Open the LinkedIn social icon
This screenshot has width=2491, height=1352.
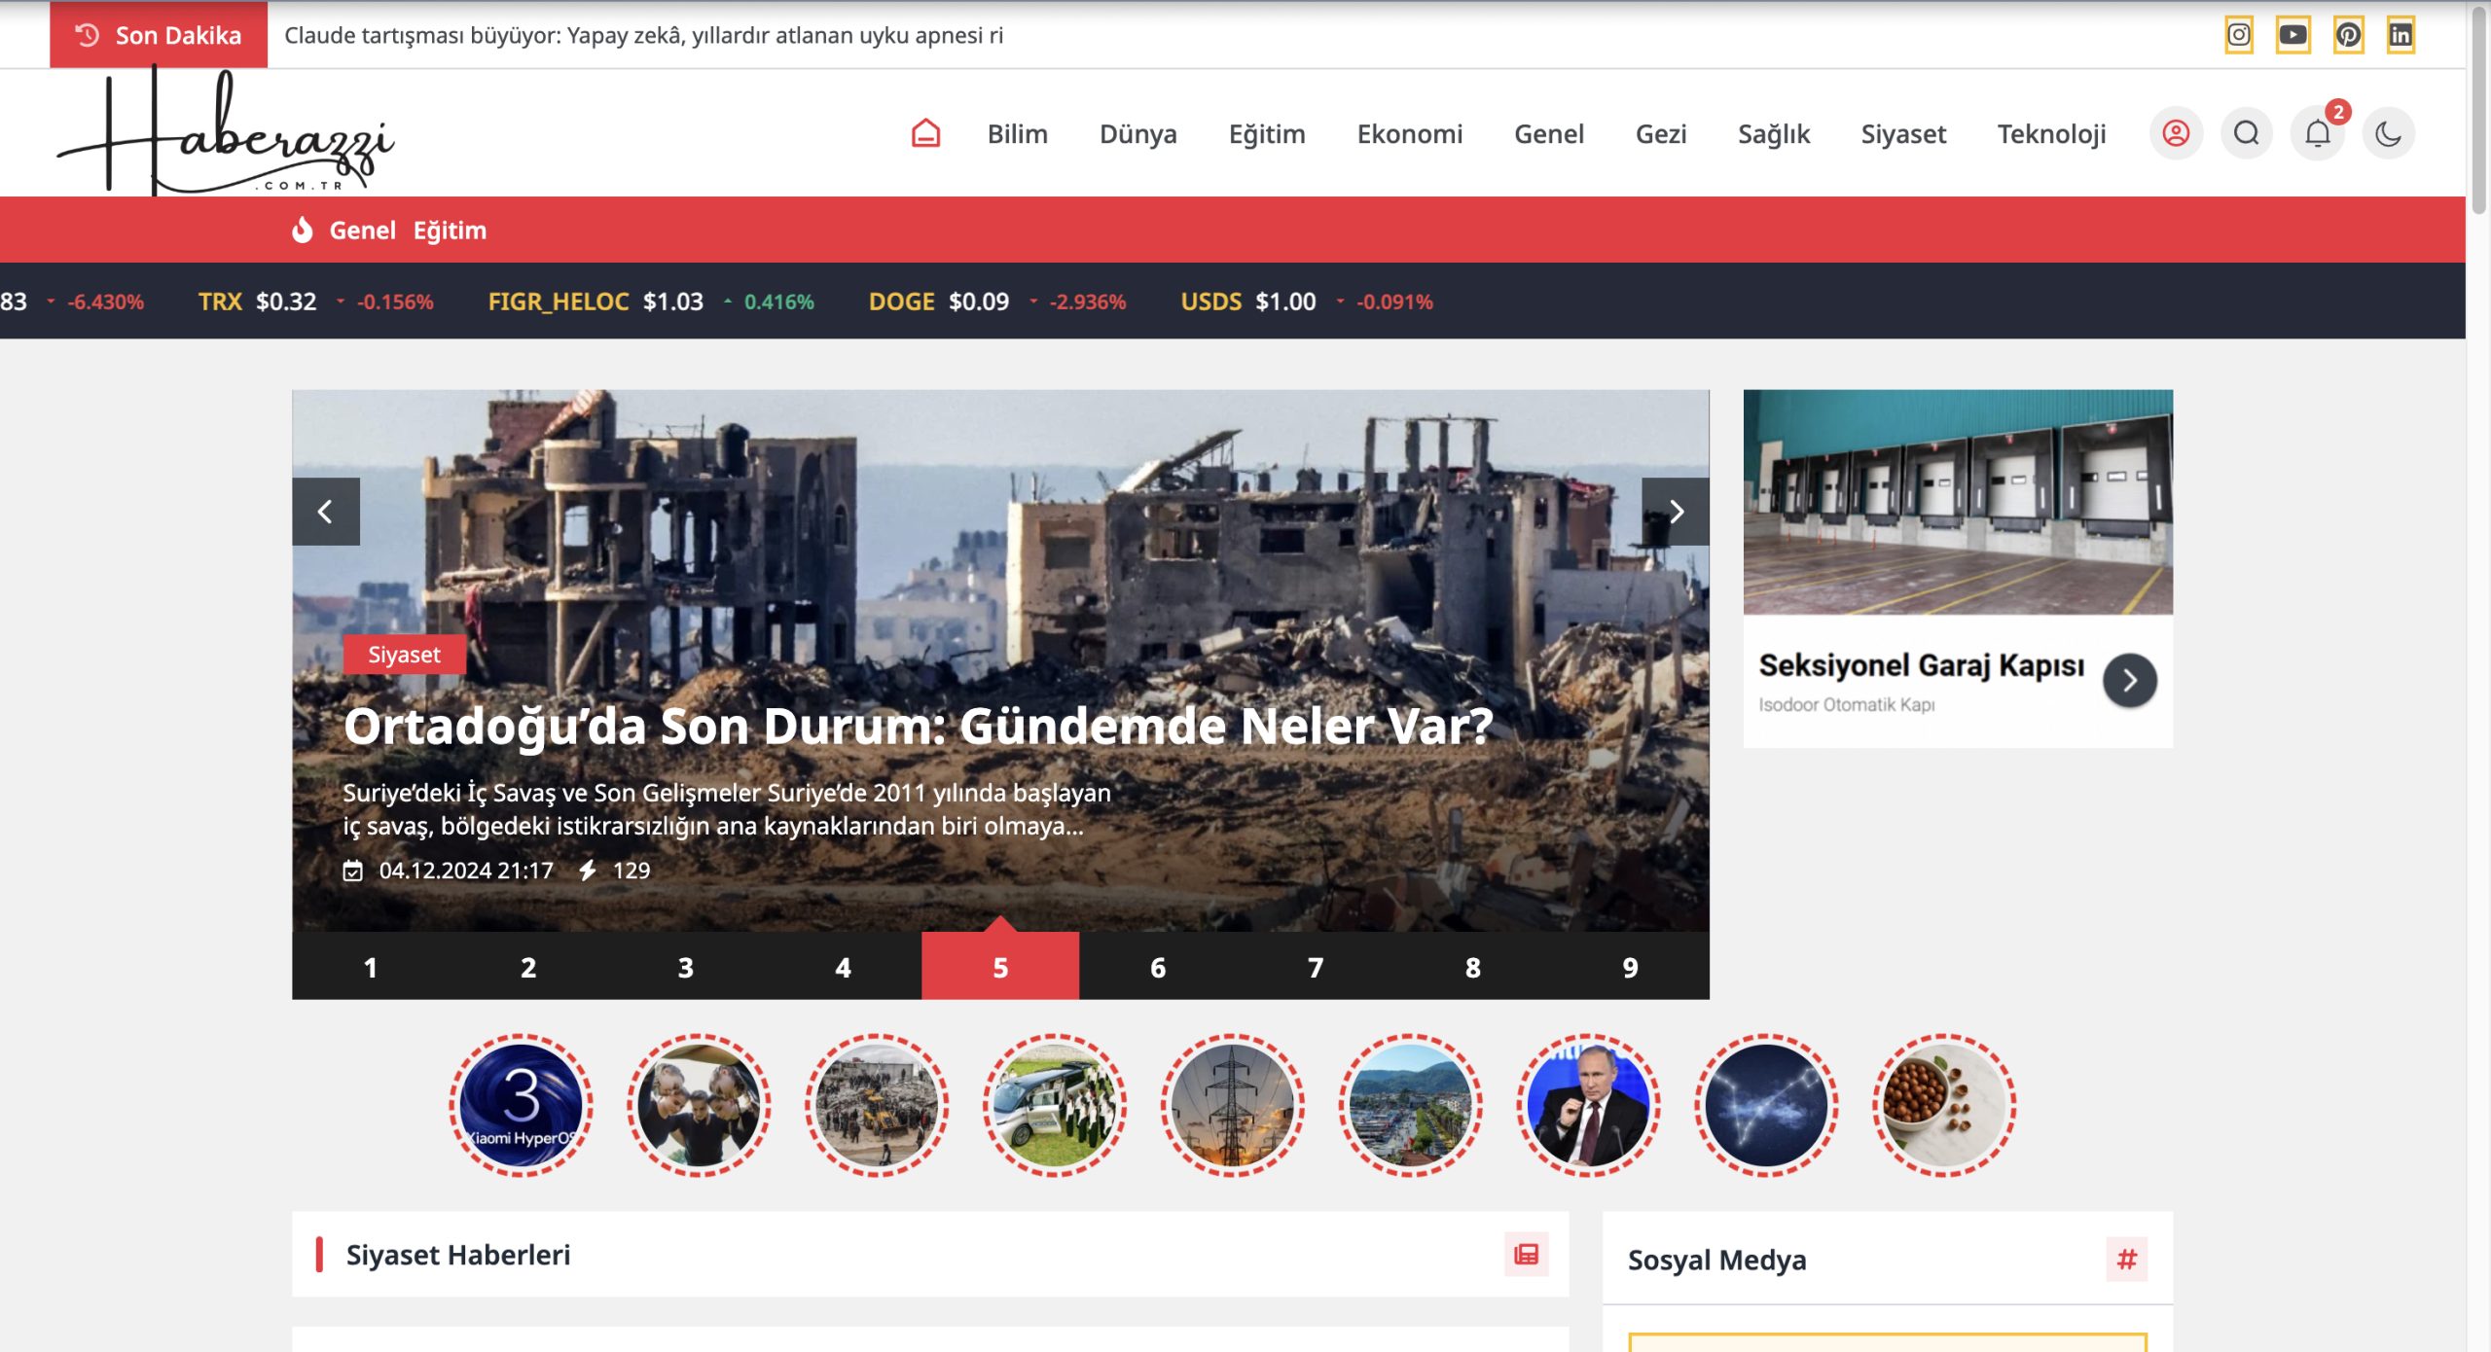pos(2401,35)
